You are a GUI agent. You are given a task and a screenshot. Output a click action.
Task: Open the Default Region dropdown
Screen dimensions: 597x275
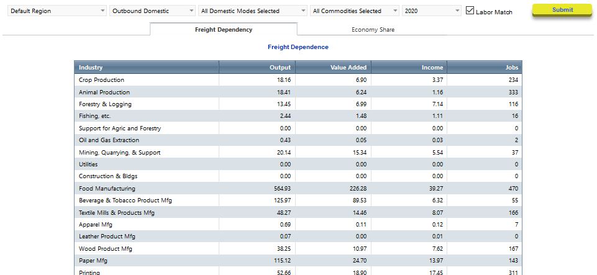point(57,11)
